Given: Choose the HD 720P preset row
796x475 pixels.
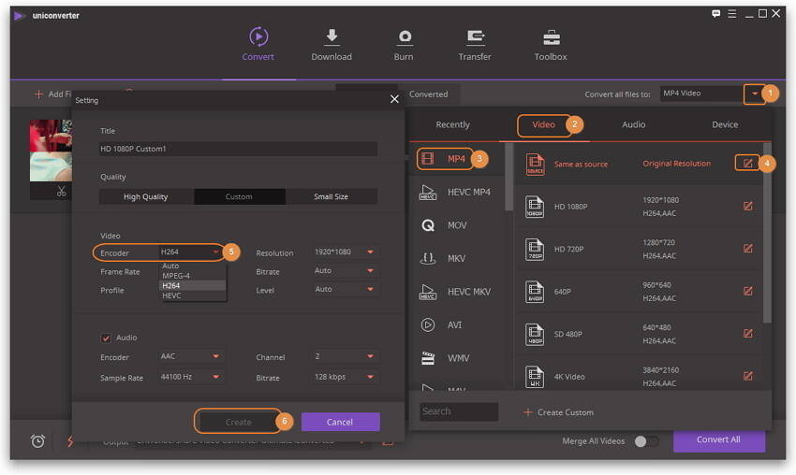Looking at the screenshot, I should pyautogui.click(x=638, y=249).
